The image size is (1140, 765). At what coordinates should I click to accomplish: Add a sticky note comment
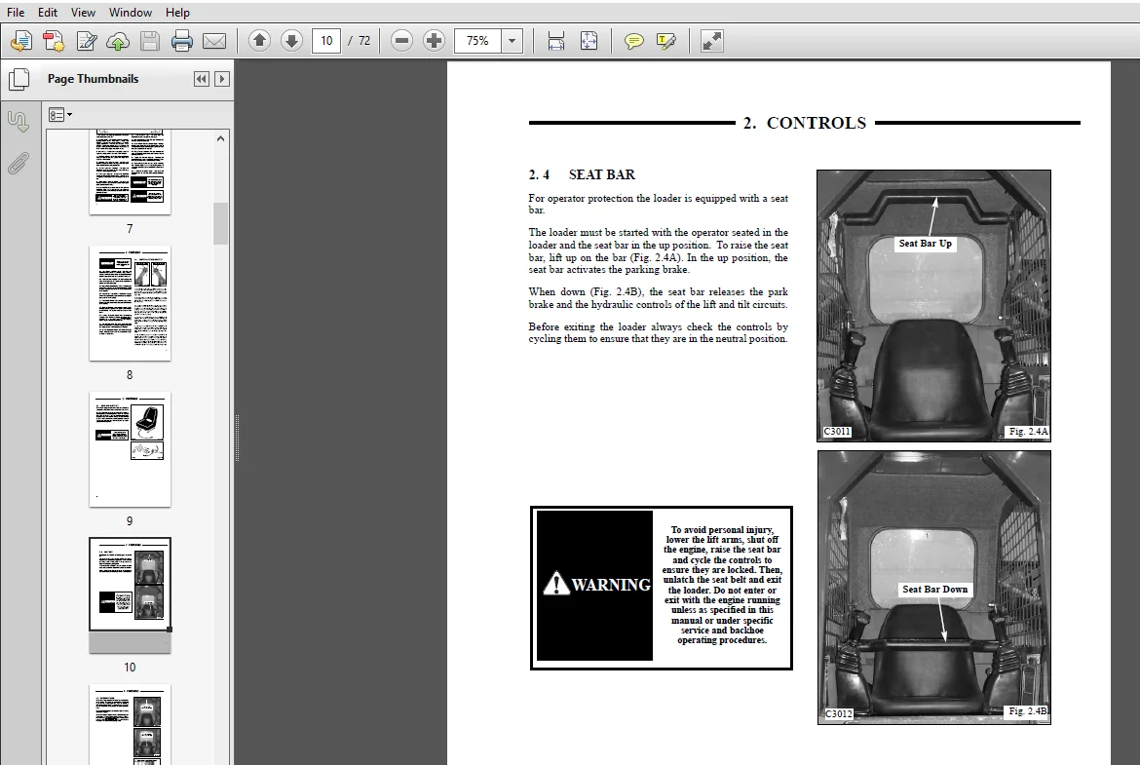(x=634, y=41)
